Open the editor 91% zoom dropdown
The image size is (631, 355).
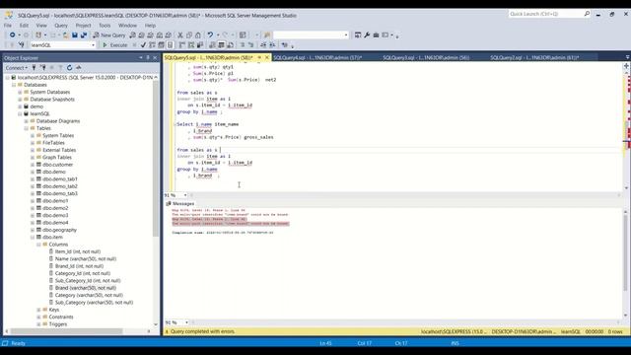pyautogui.click(x=185, y=195)
